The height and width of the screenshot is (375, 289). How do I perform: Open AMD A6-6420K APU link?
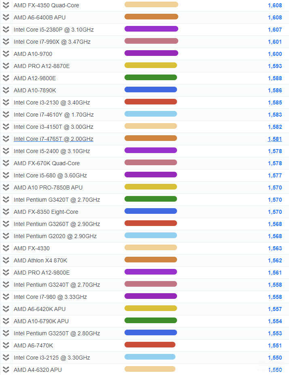(40, 309)
